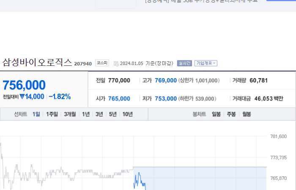Select the 1주일 line chart tab

52,114
